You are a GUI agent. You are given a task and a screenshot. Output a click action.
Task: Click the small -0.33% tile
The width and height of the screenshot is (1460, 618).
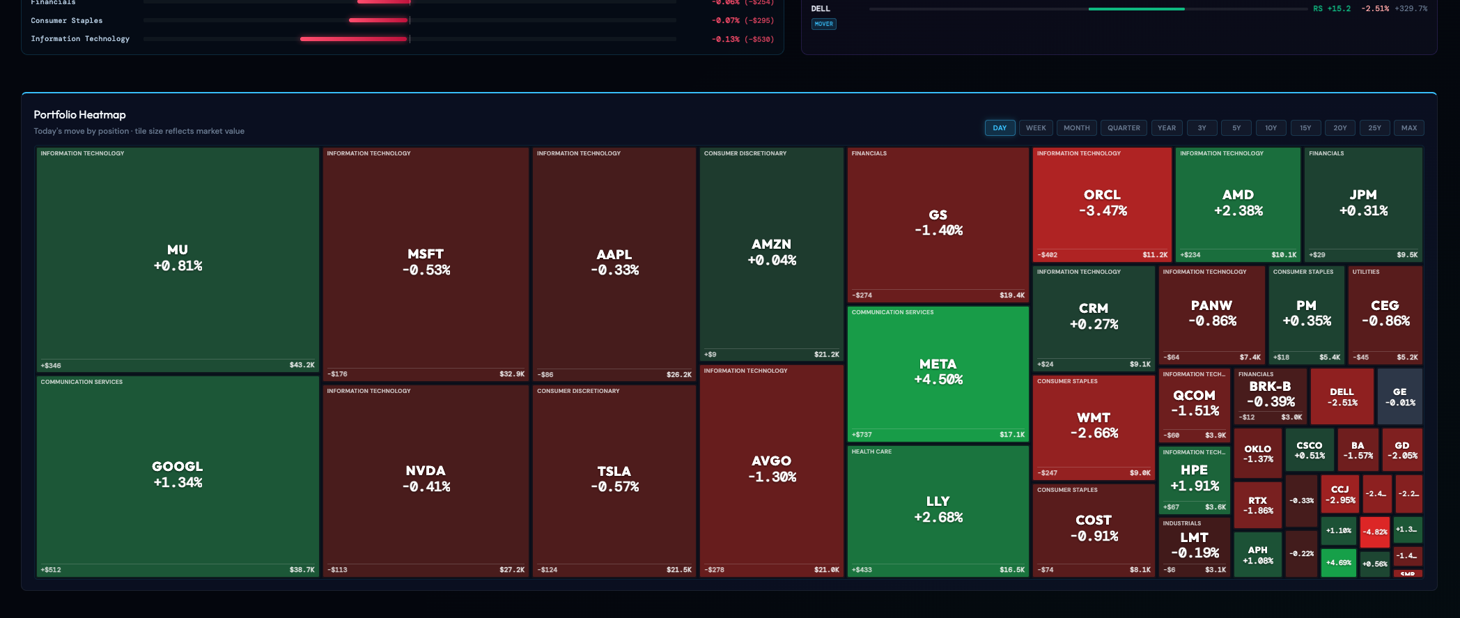pos(1301,500)
